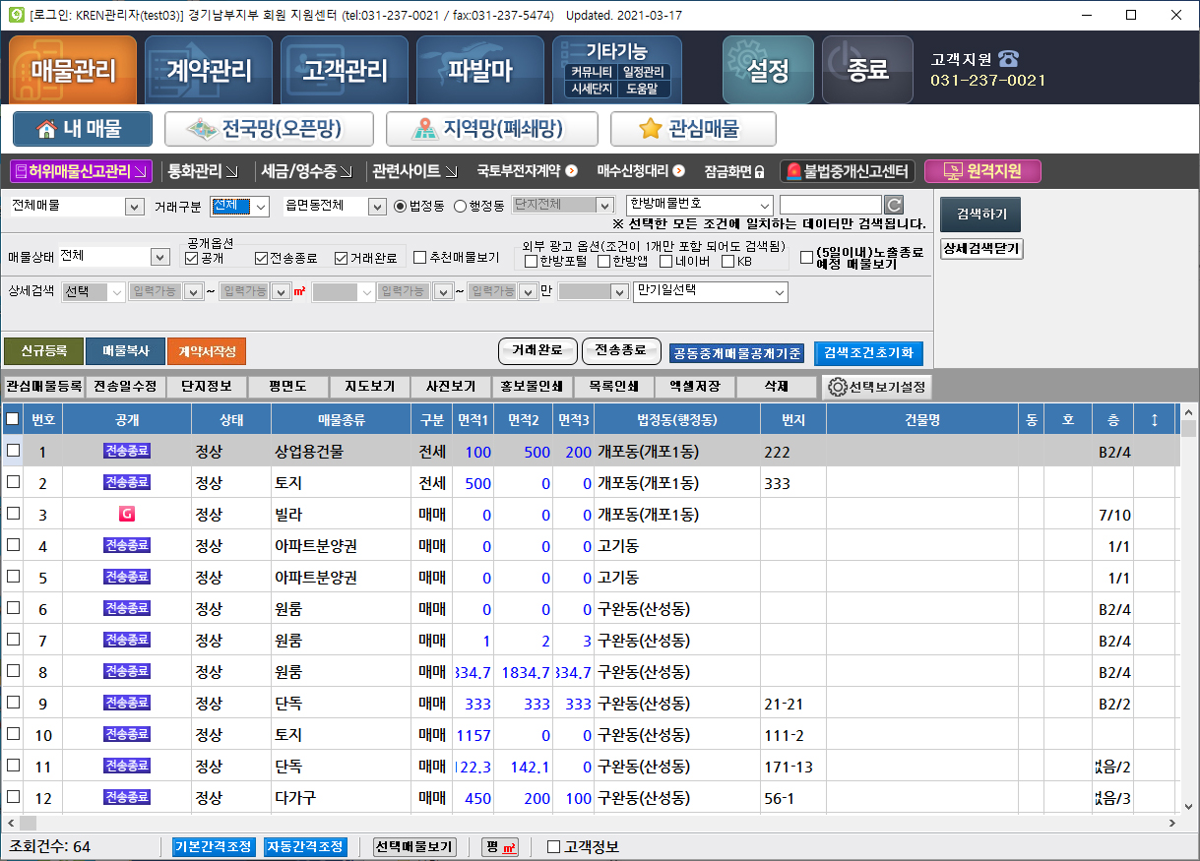Open the 거래구분 dropdown
Viewport: 1200px width, 861px height.
(x=239, y=206)
